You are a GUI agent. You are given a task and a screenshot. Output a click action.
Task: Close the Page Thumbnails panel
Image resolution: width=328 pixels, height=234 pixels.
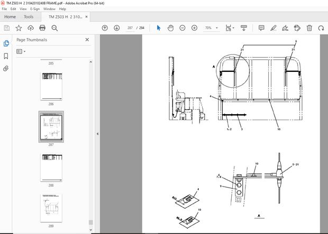pos(87,40)
